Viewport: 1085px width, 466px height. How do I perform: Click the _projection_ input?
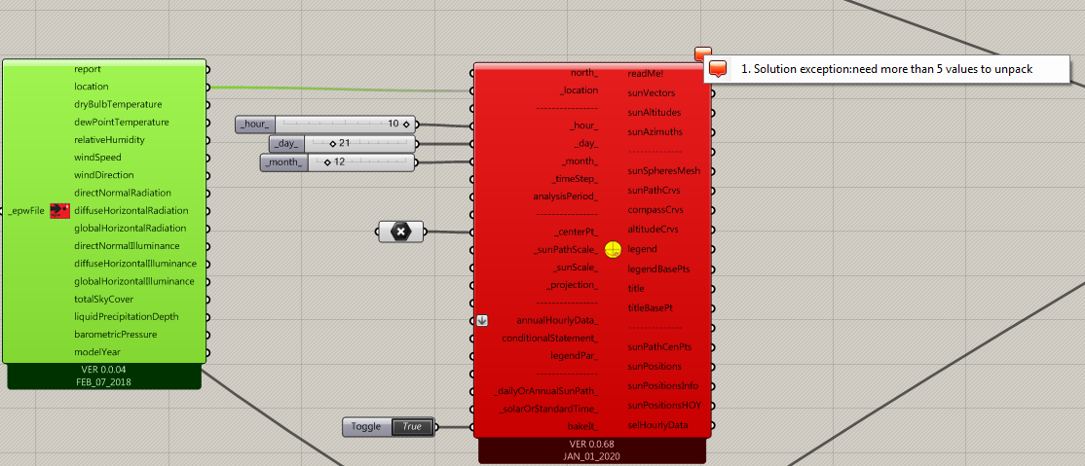[573, 285]
